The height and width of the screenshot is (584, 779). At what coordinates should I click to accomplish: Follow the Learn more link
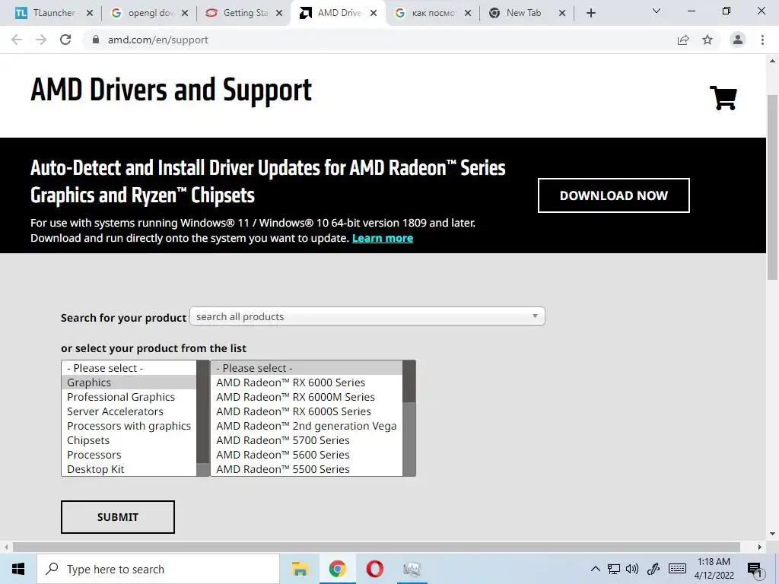tap(383, 238)
